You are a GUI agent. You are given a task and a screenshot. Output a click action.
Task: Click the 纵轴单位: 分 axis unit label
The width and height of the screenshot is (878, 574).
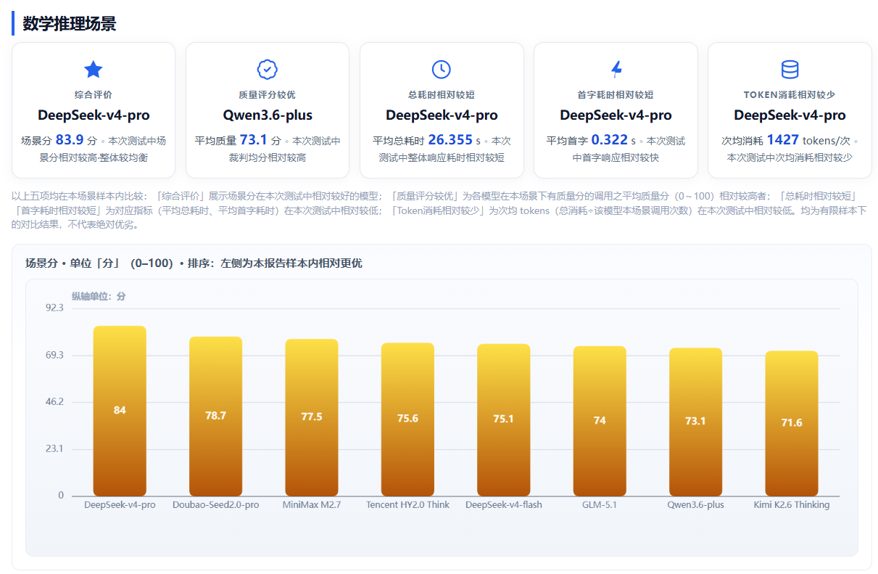(x=99, y=296)
